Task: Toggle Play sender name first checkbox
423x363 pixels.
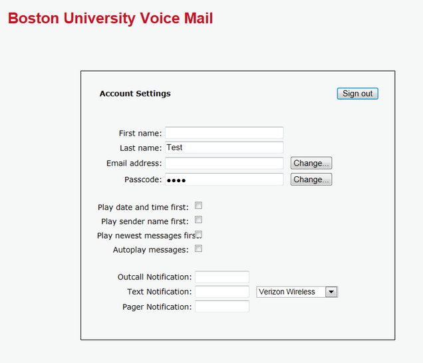Action: (199, 220)
